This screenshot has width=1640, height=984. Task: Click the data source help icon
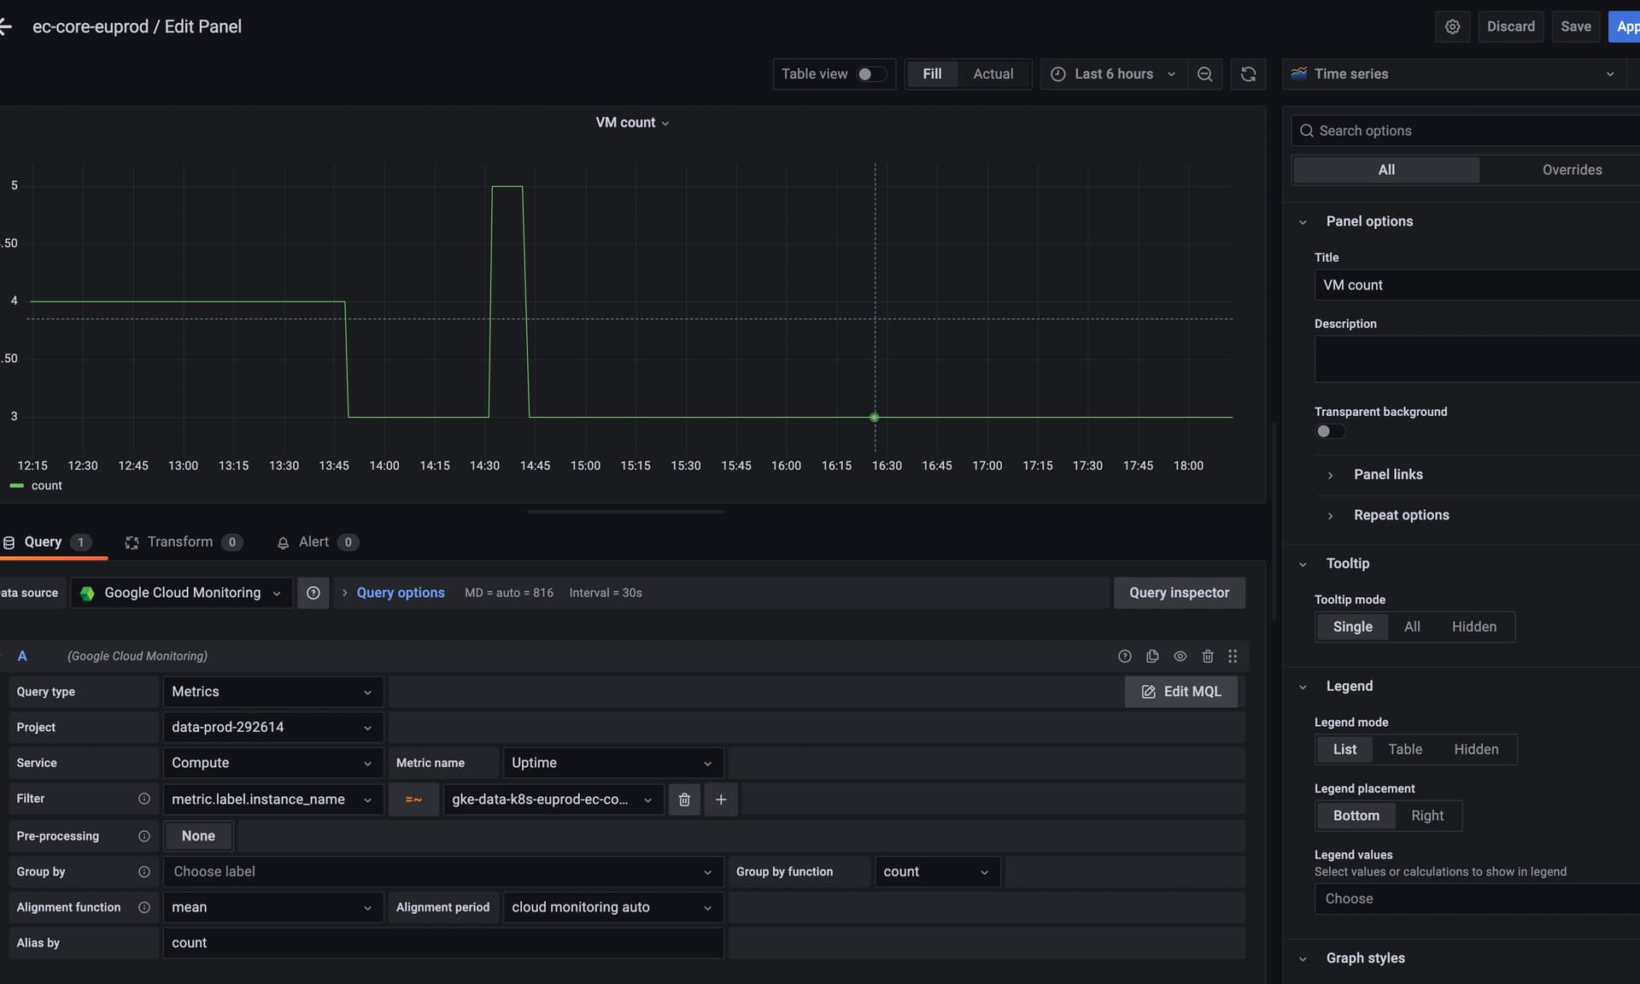(x=313, y=593)
